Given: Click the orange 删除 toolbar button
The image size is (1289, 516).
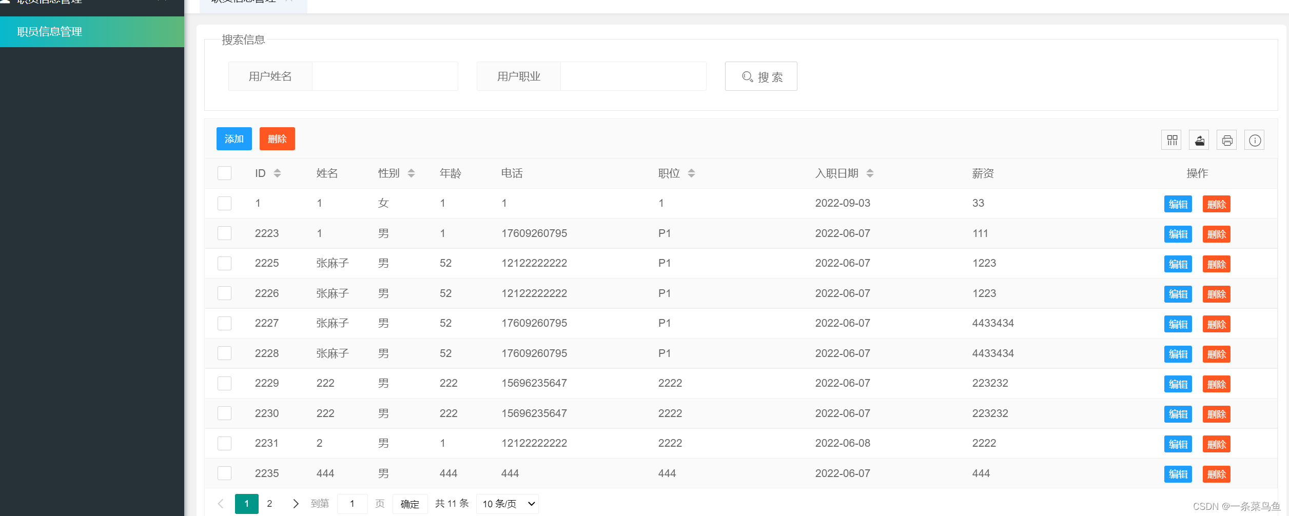Looking at the screenshot, I should (277, 139).
